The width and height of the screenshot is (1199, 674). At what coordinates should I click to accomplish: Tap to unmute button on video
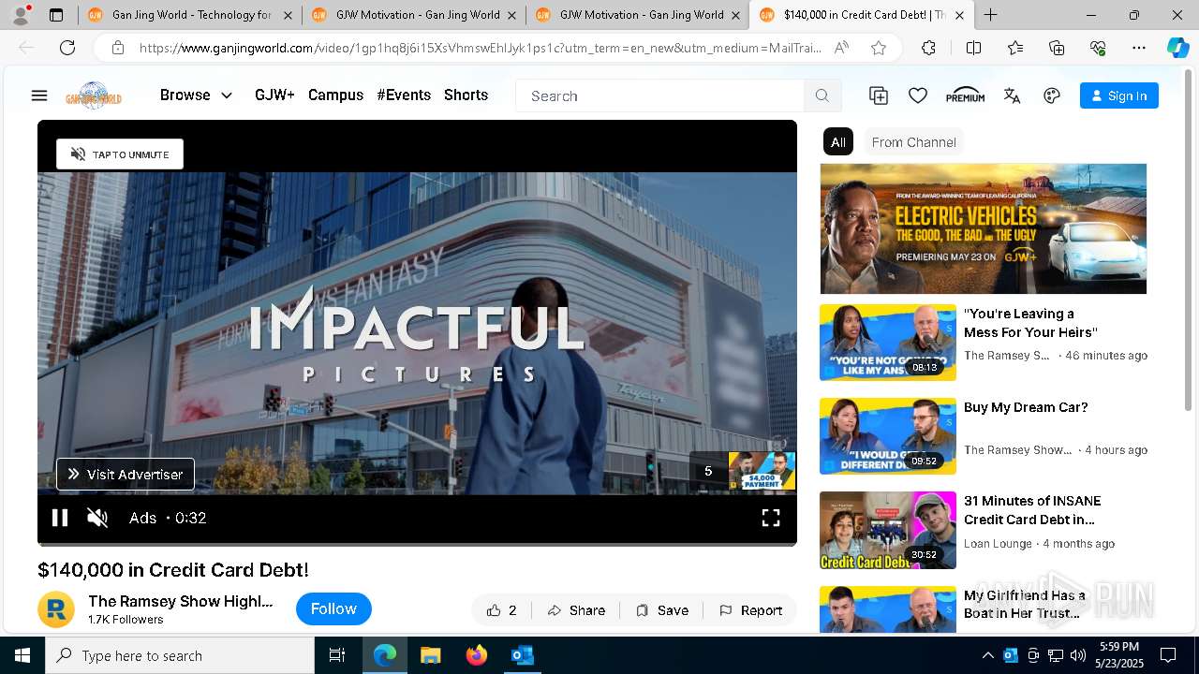click(x=120, y=154)
